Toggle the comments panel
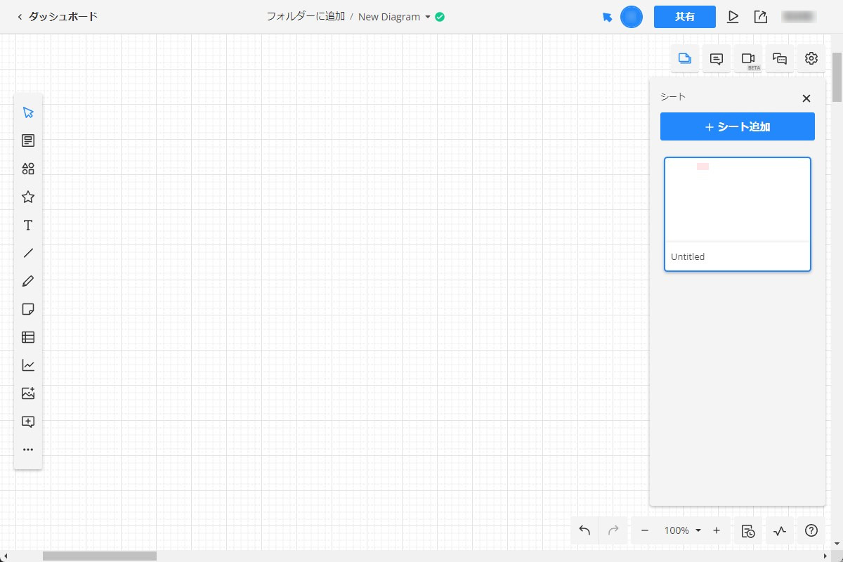 click(717, 59)
